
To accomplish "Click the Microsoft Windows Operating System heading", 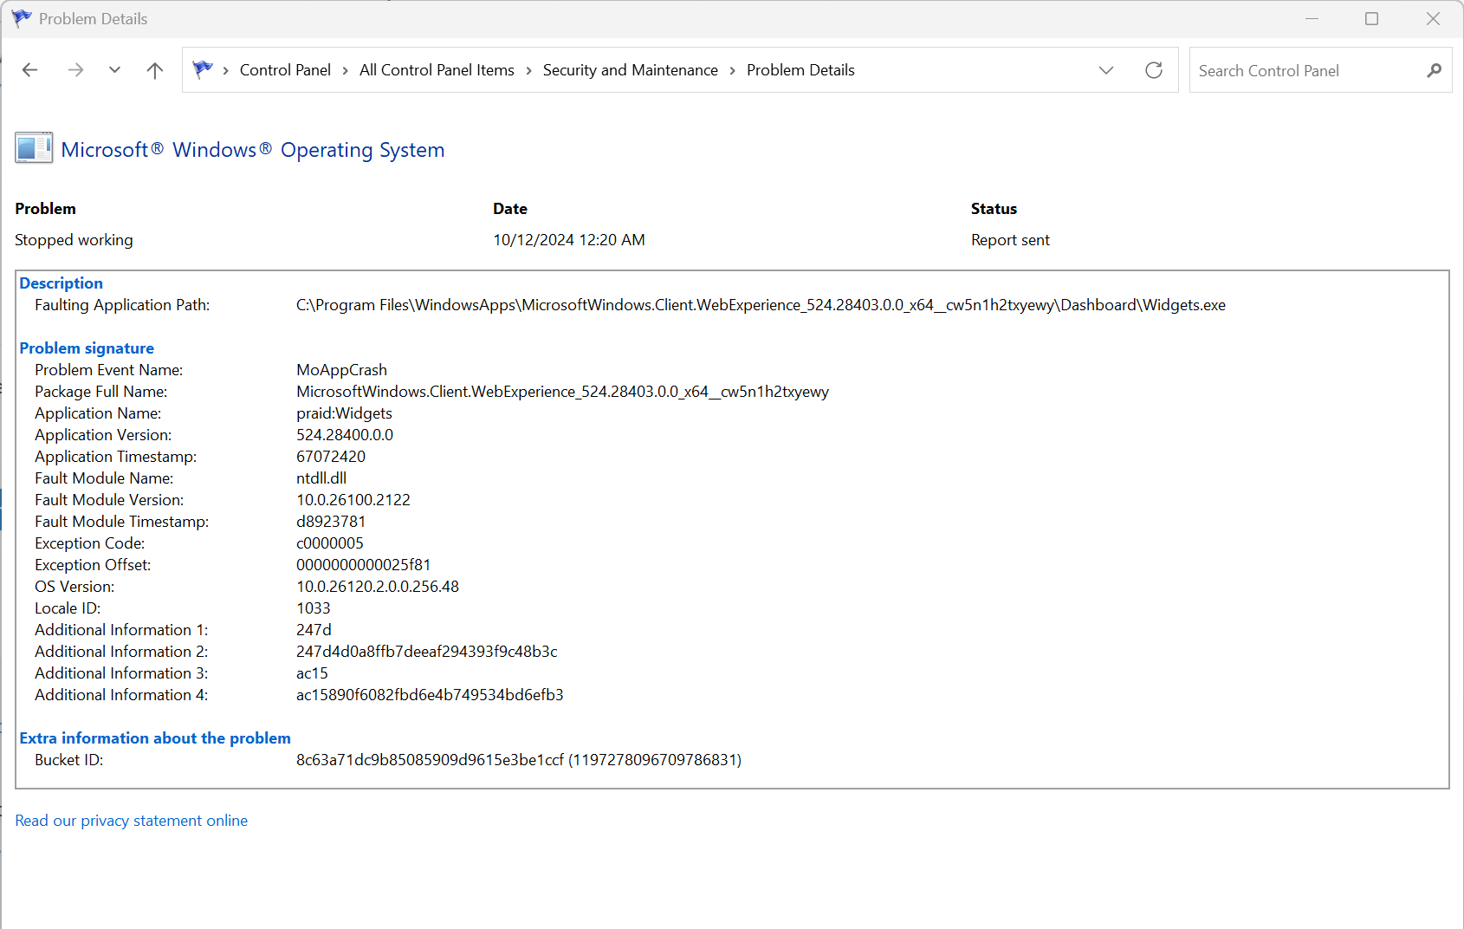I will pyautogui.click(x=253, y=150).
